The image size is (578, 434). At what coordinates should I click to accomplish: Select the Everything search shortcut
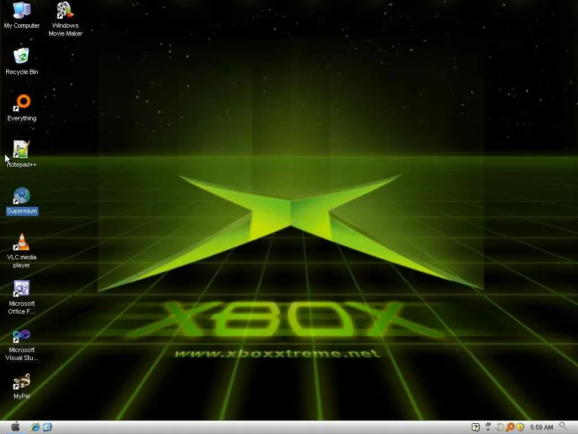[x=22, y=108]
